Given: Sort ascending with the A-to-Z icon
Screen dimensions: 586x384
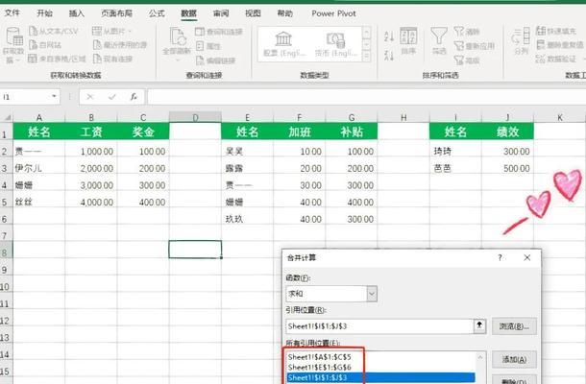Looking at the screenshot, I should pyautogui.click(x=389, y=36).
